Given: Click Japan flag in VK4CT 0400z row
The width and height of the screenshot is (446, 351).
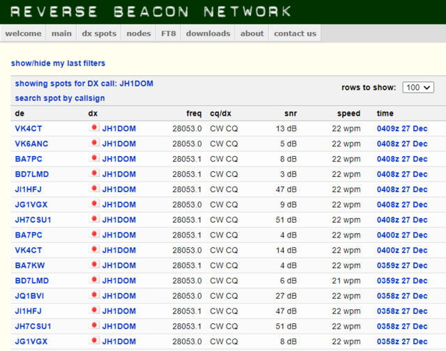Looking at the screenshot, I should 93,249.
